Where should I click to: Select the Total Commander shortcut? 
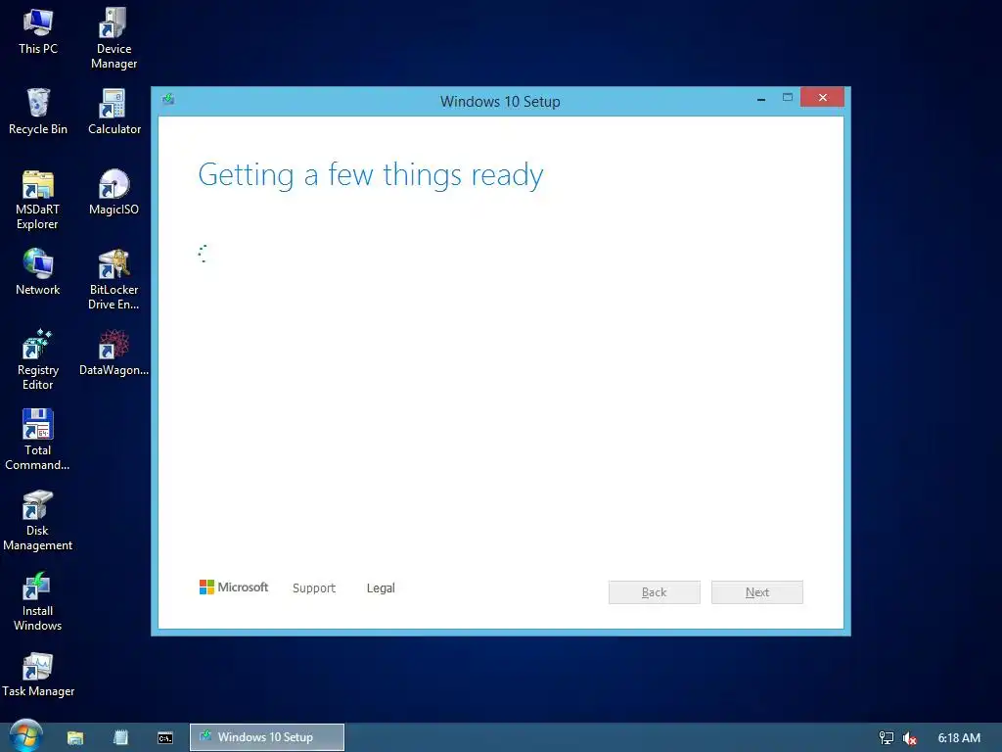pyautogui.click(x=38, y=441)
